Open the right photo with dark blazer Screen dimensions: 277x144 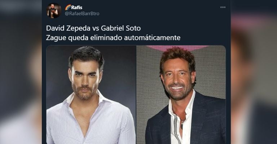pyautogui.click(x=181, y=95)
